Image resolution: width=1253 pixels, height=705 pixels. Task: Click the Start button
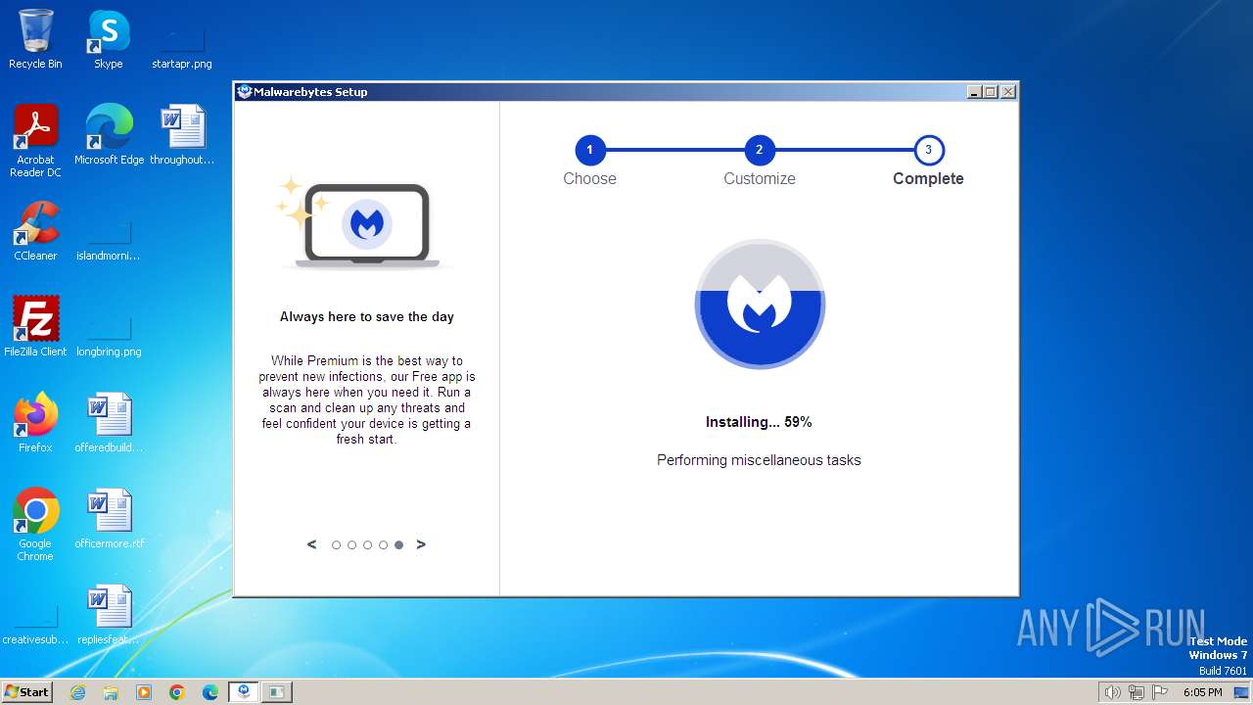pos(26,692)
